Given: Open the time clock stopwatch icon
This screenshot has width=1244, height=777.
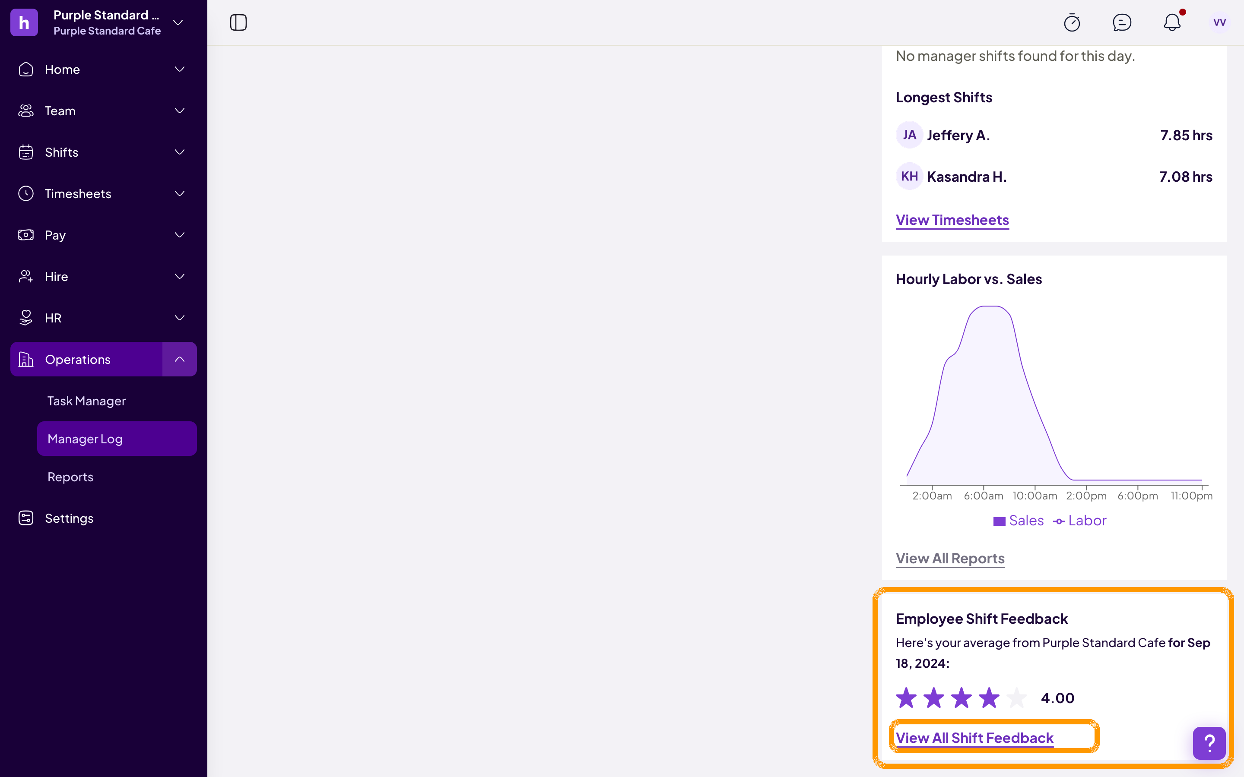Looking at the screenshot, I should tap(1072, 22).
